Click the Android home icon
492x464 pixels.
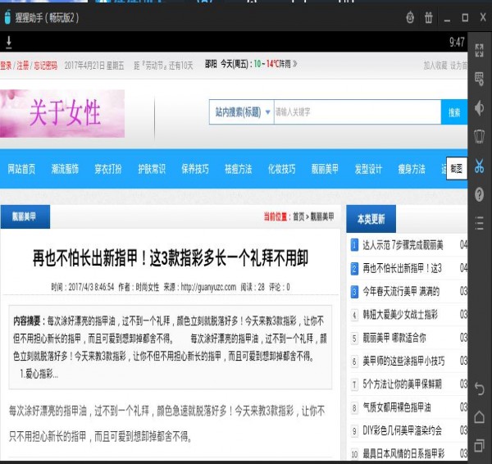480,417
